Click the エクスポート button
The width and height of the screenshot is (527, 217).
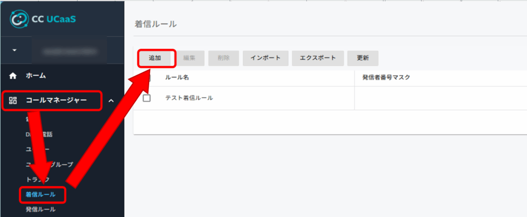pos(318,58)
